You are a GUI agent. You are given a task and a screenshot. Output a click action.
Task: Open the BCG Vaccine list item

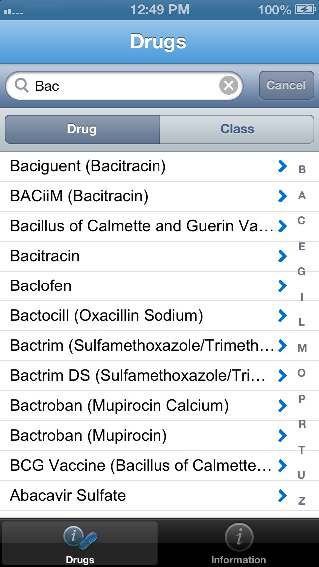pos(140,466)
